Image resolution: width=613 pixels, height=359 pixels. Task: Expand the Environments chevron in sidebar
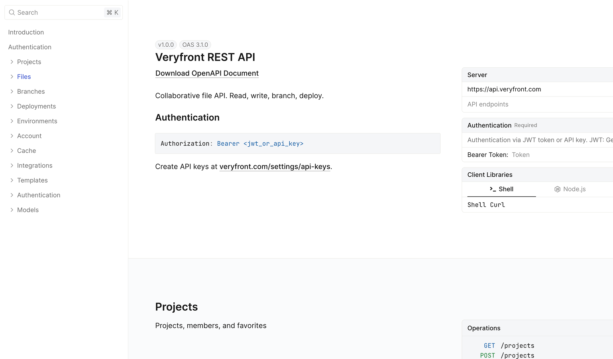[12, 121]
